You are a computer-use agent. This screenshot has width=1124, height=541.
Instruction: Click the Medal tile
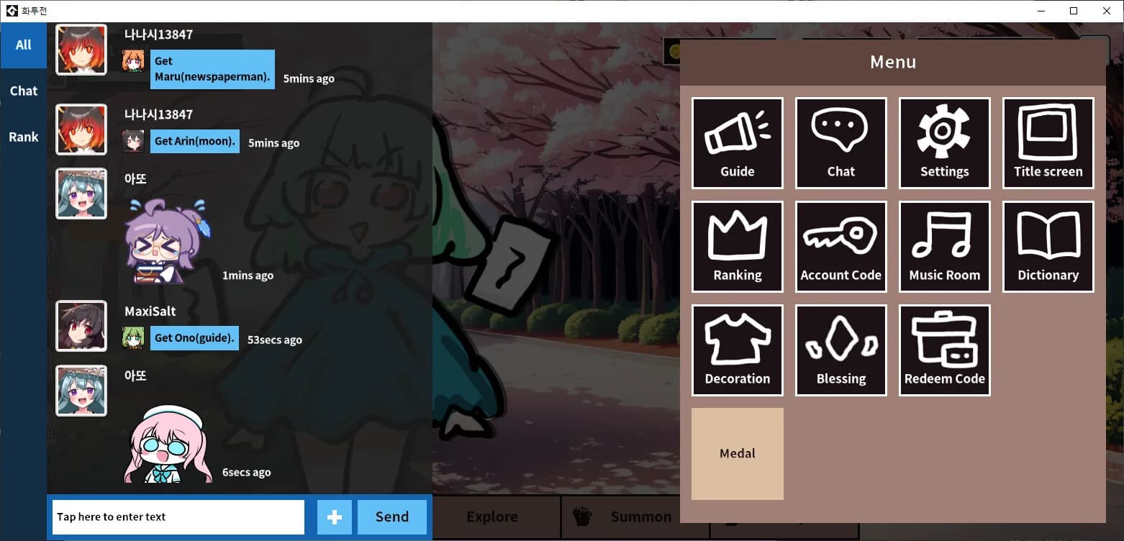[738, 454]
